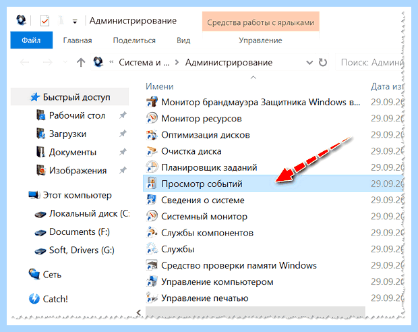Click the double-chevron before Система и ...
418x332 pixels.
pos(111,62)
